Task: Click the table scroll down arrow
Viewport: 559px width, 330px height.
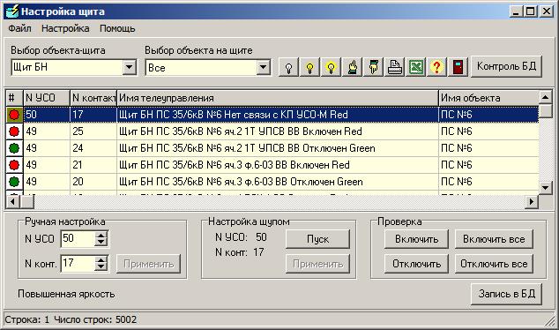Action: click(545, 187)
